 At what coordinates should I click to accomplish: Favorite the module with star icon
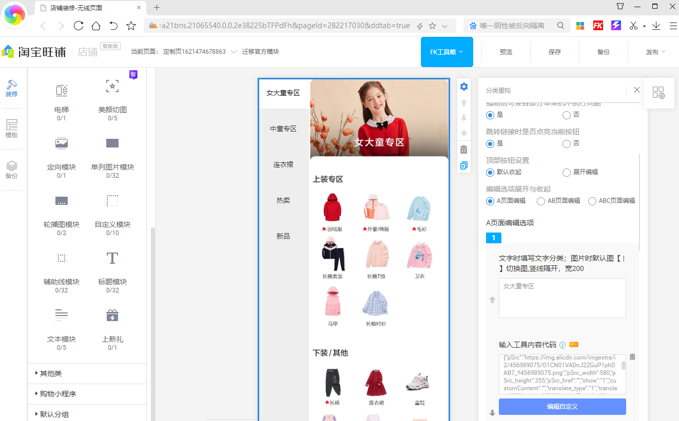click(x=464, y=133)
